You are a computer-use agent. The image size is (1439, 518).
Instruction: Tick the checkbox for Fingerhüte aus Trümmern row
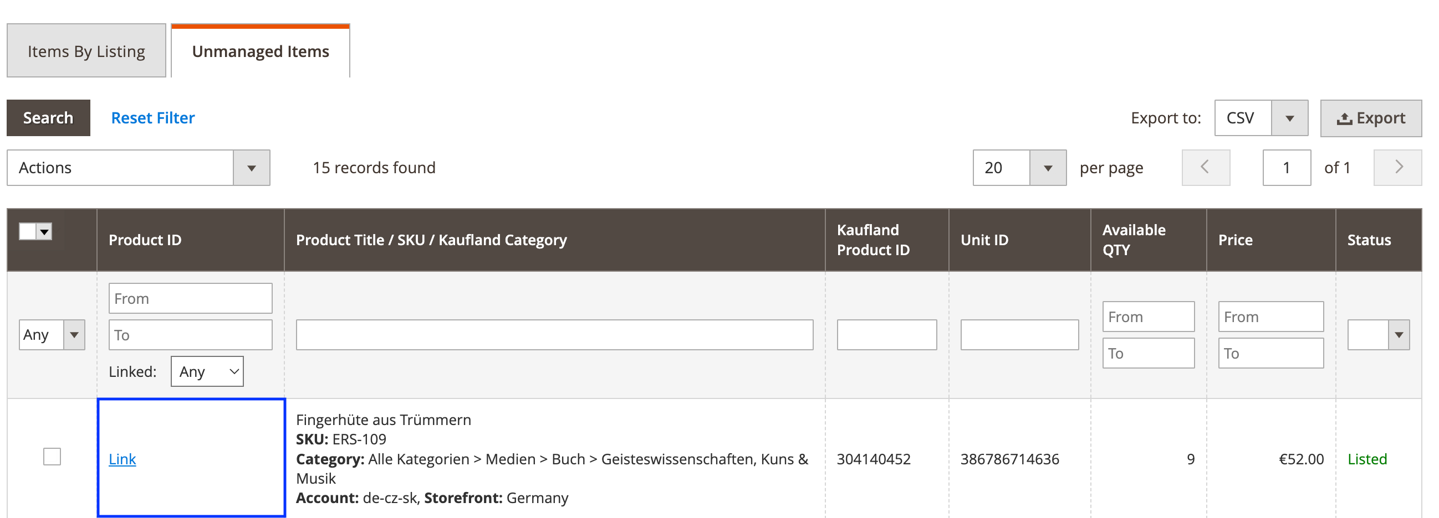click(52, 457)
